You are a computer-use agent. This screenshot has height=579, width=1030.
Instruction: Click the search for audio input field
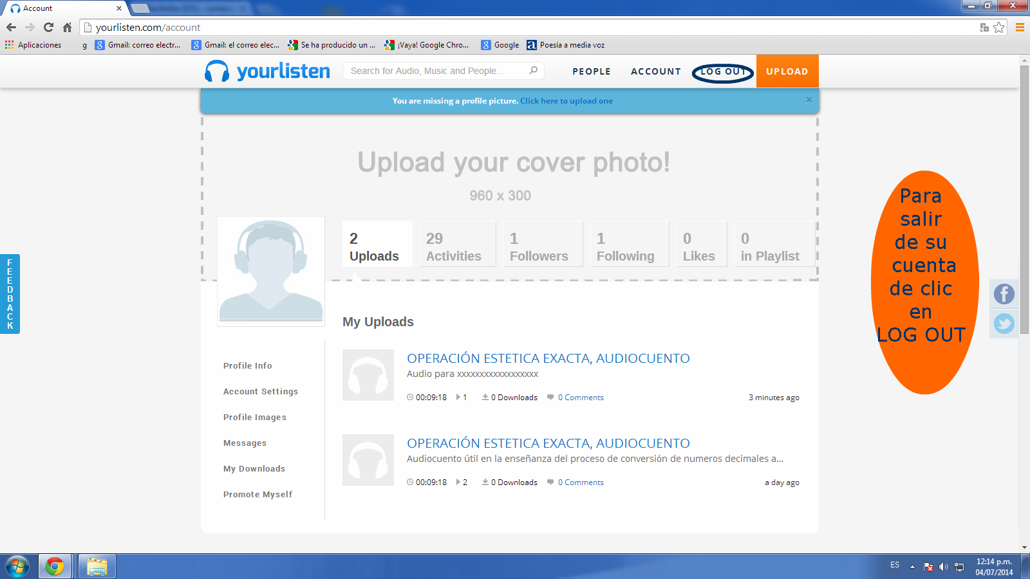[x=438, y=71]
